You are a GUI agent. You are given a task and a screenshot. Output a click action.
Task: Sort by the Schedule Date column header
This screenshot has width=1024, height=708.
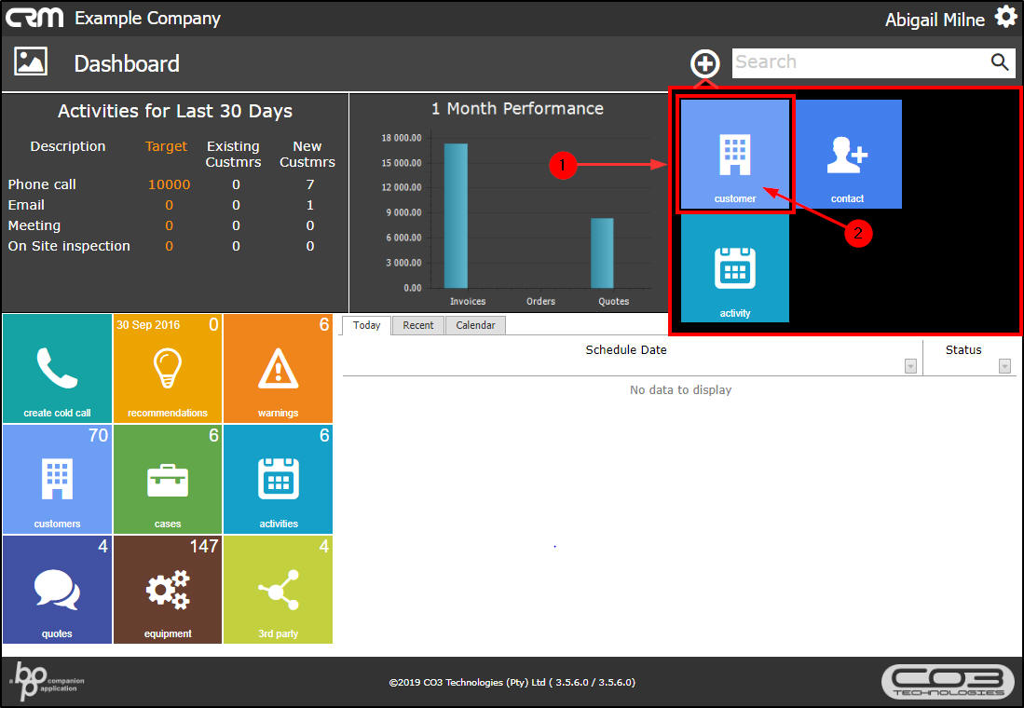pyautogui.click(x=625, y=350)
